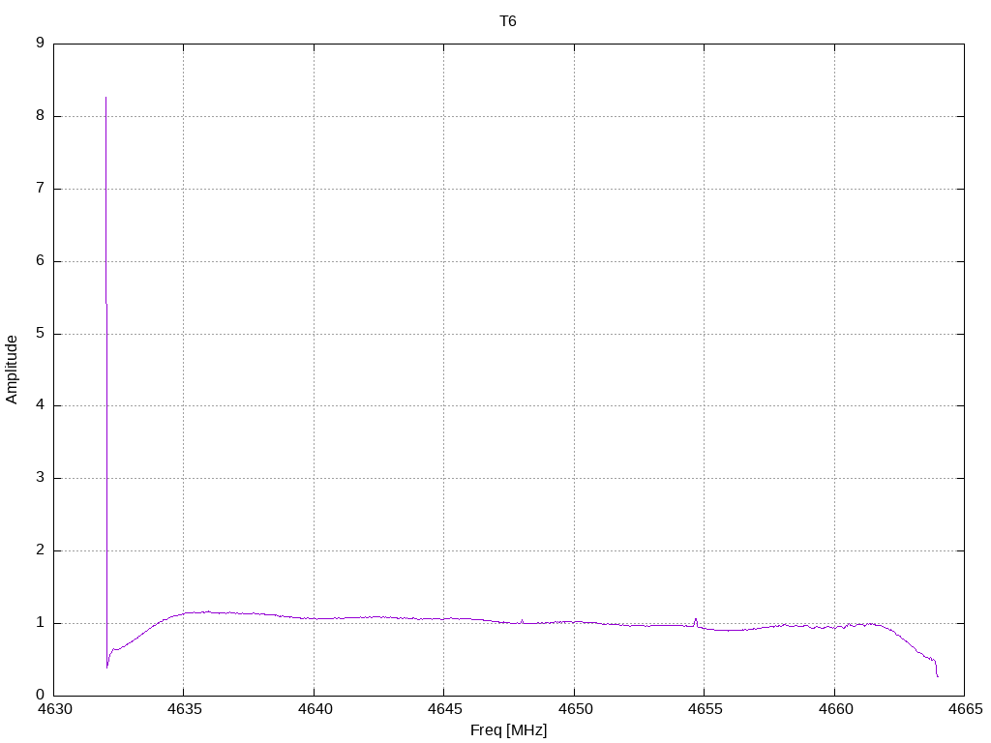Viewport: 991px width, 743px height.
Task: Click the y-axis tick label 4
Action: (41, 405)
